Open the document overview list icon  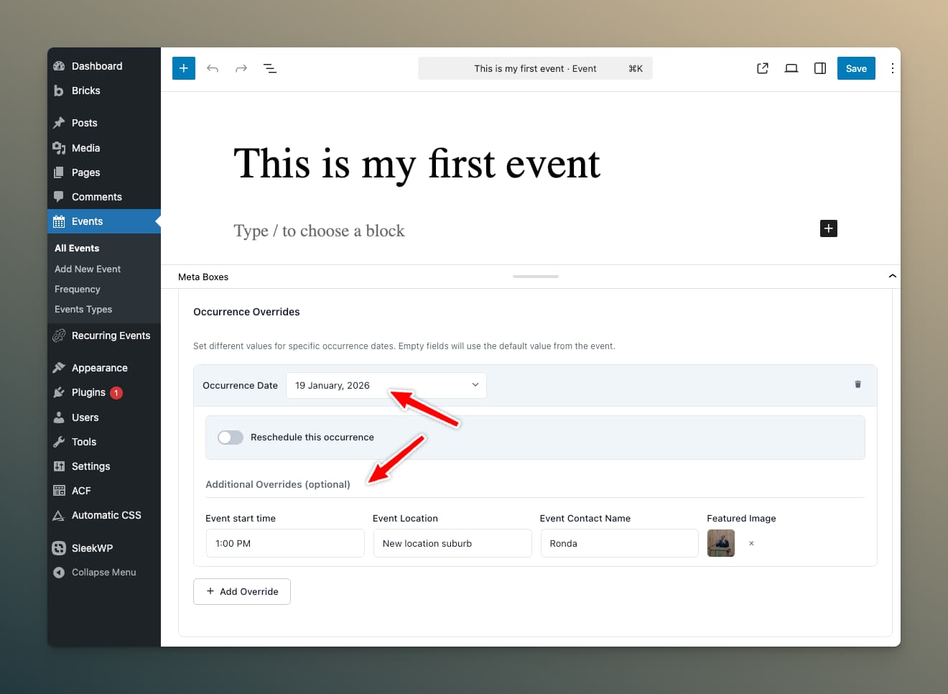pyautogui.click(x=270, y=68)
